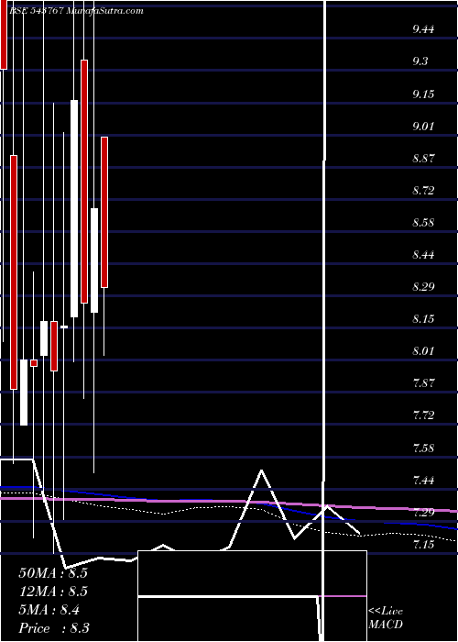
Task: Click the 7.72 price level
Action: (423, 415)
